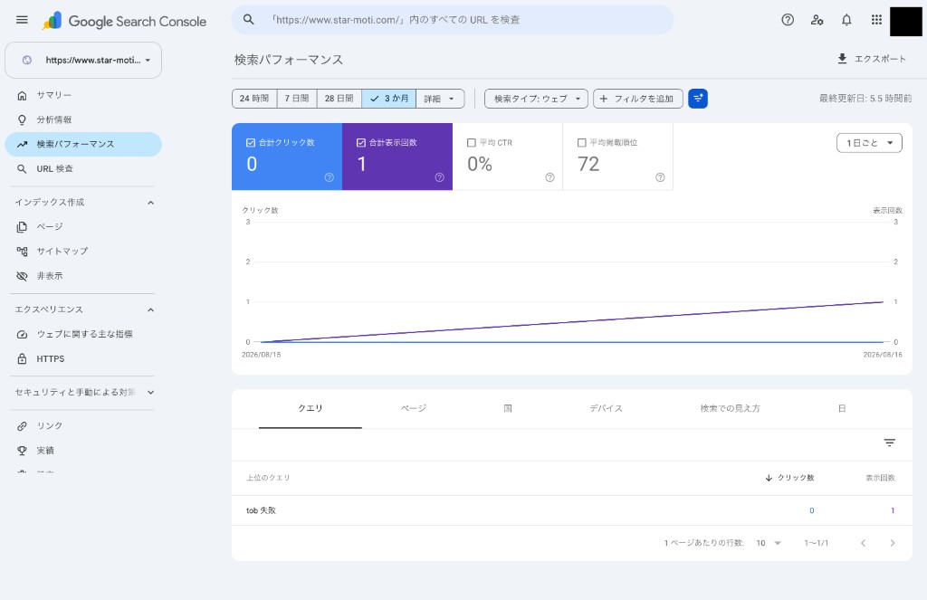The height and width of the screenshot is (600, 927).
Task: Open users and permissions settings icon
Action: coord(817,20)
